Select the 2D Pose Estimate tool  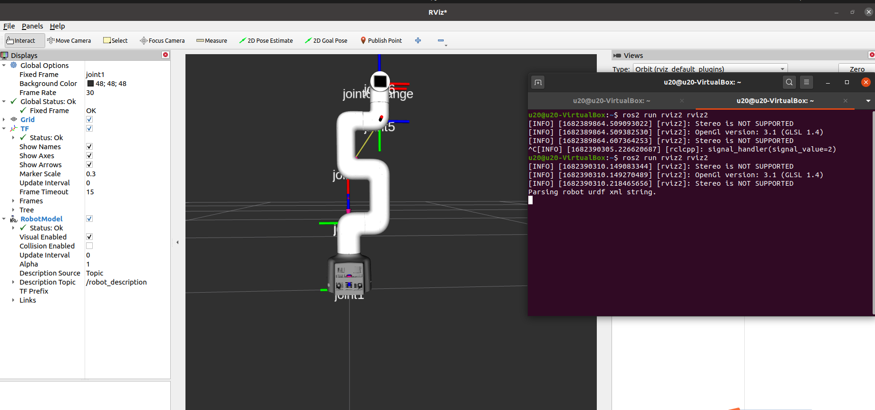[266, 41]
